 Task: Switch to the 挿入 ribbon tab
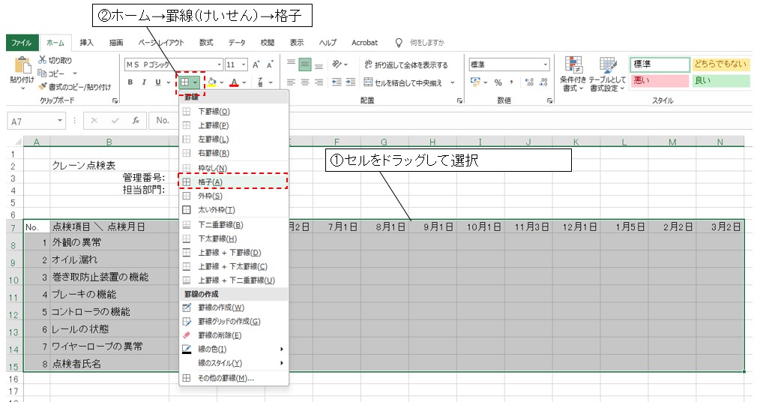point(87,43)
